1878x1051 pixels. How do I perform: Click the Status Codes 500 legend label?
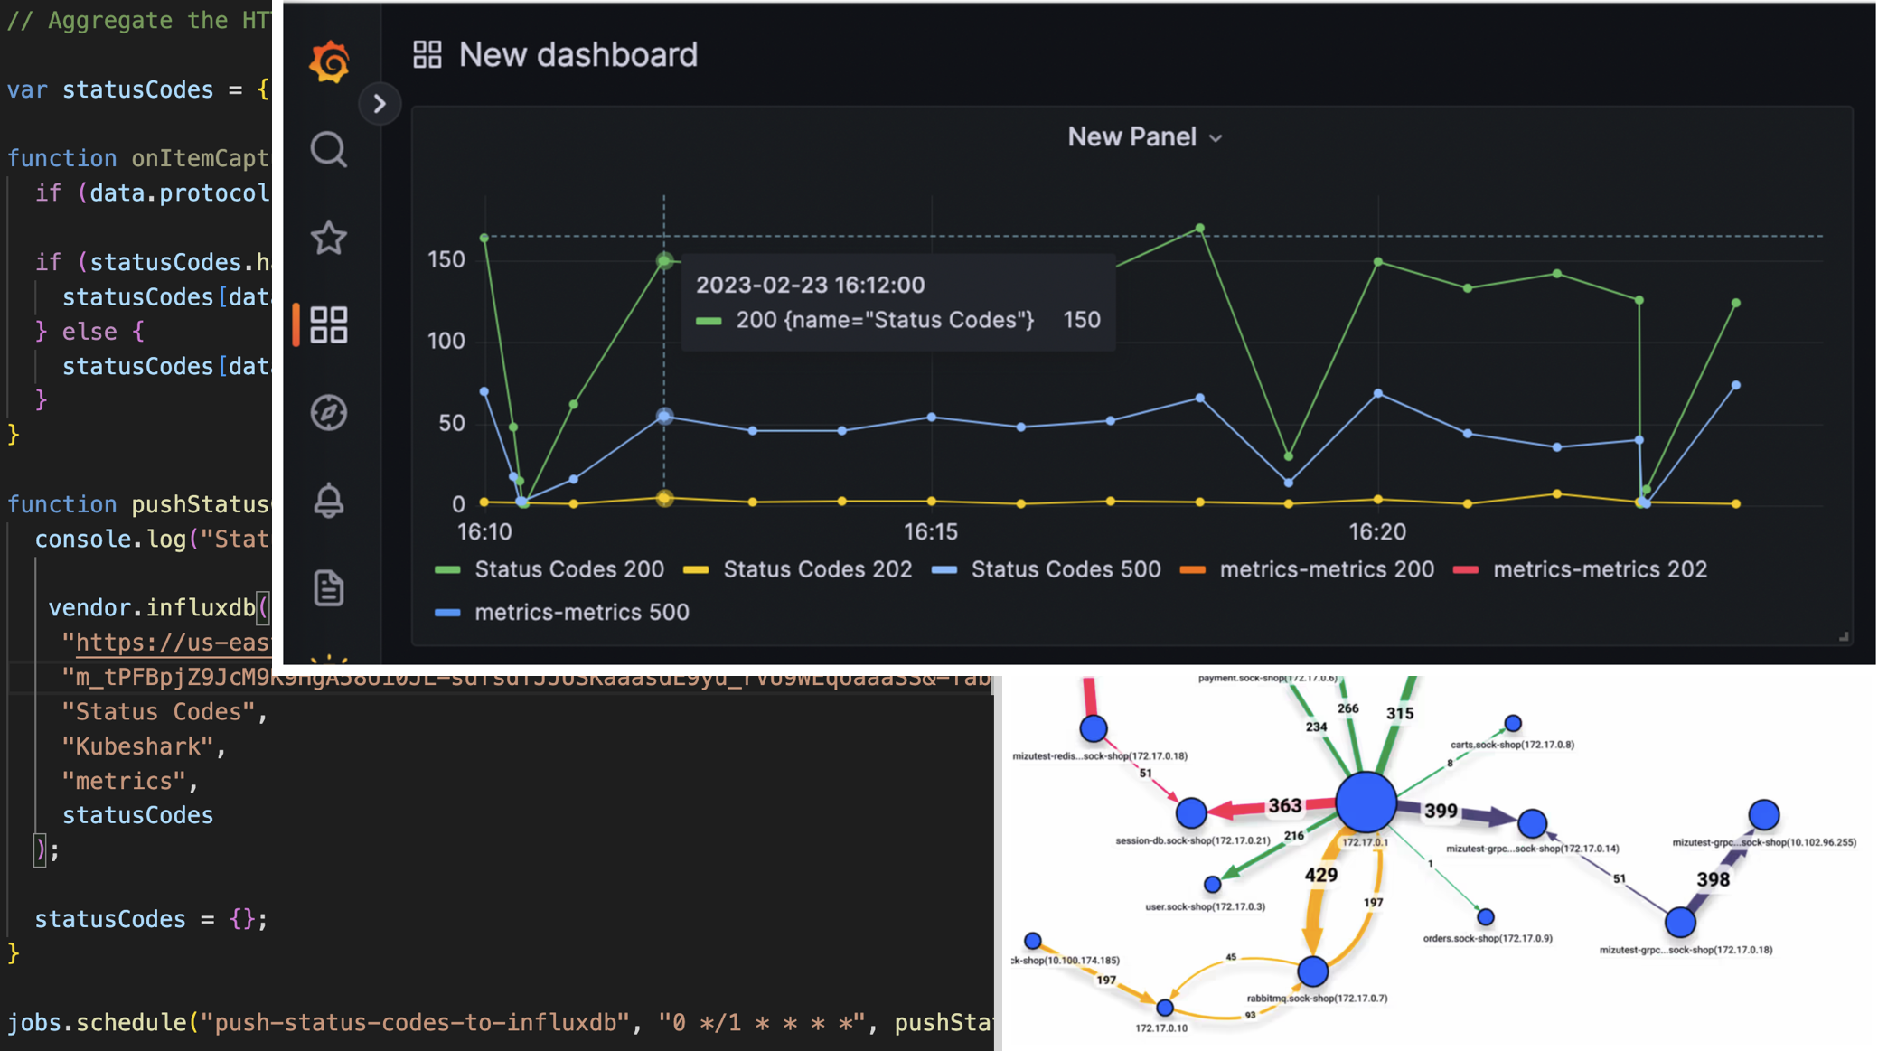click(1065, 569)
